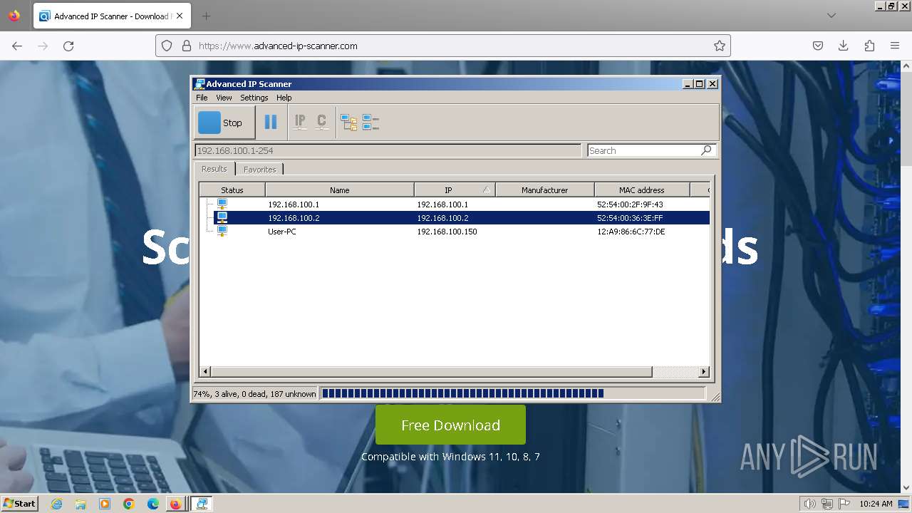Click the Firefox address bar URL

pos(278,46)
